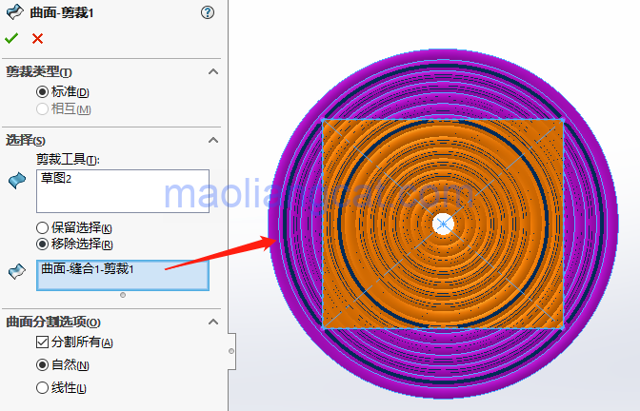Accept the surface trim with green checkmark

pyautogui.click(x=11, y=38)
